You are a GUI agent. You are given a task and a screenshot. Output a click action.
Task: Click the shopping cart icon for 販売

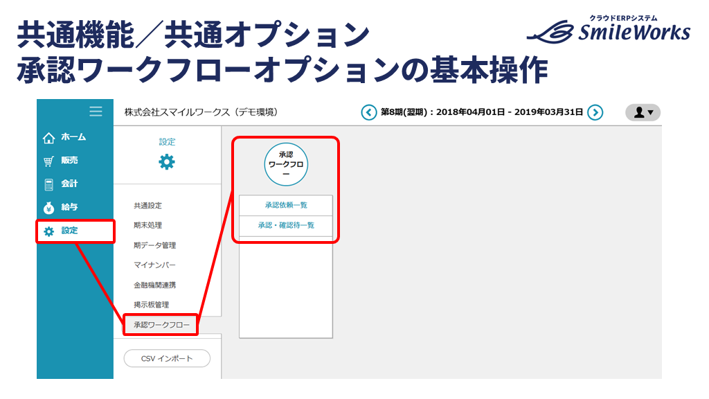[49, 161]
